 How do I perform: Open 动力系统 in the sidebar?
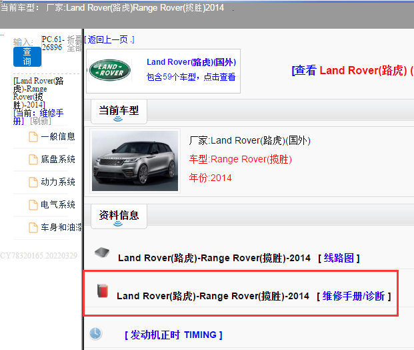click(58, 182)
